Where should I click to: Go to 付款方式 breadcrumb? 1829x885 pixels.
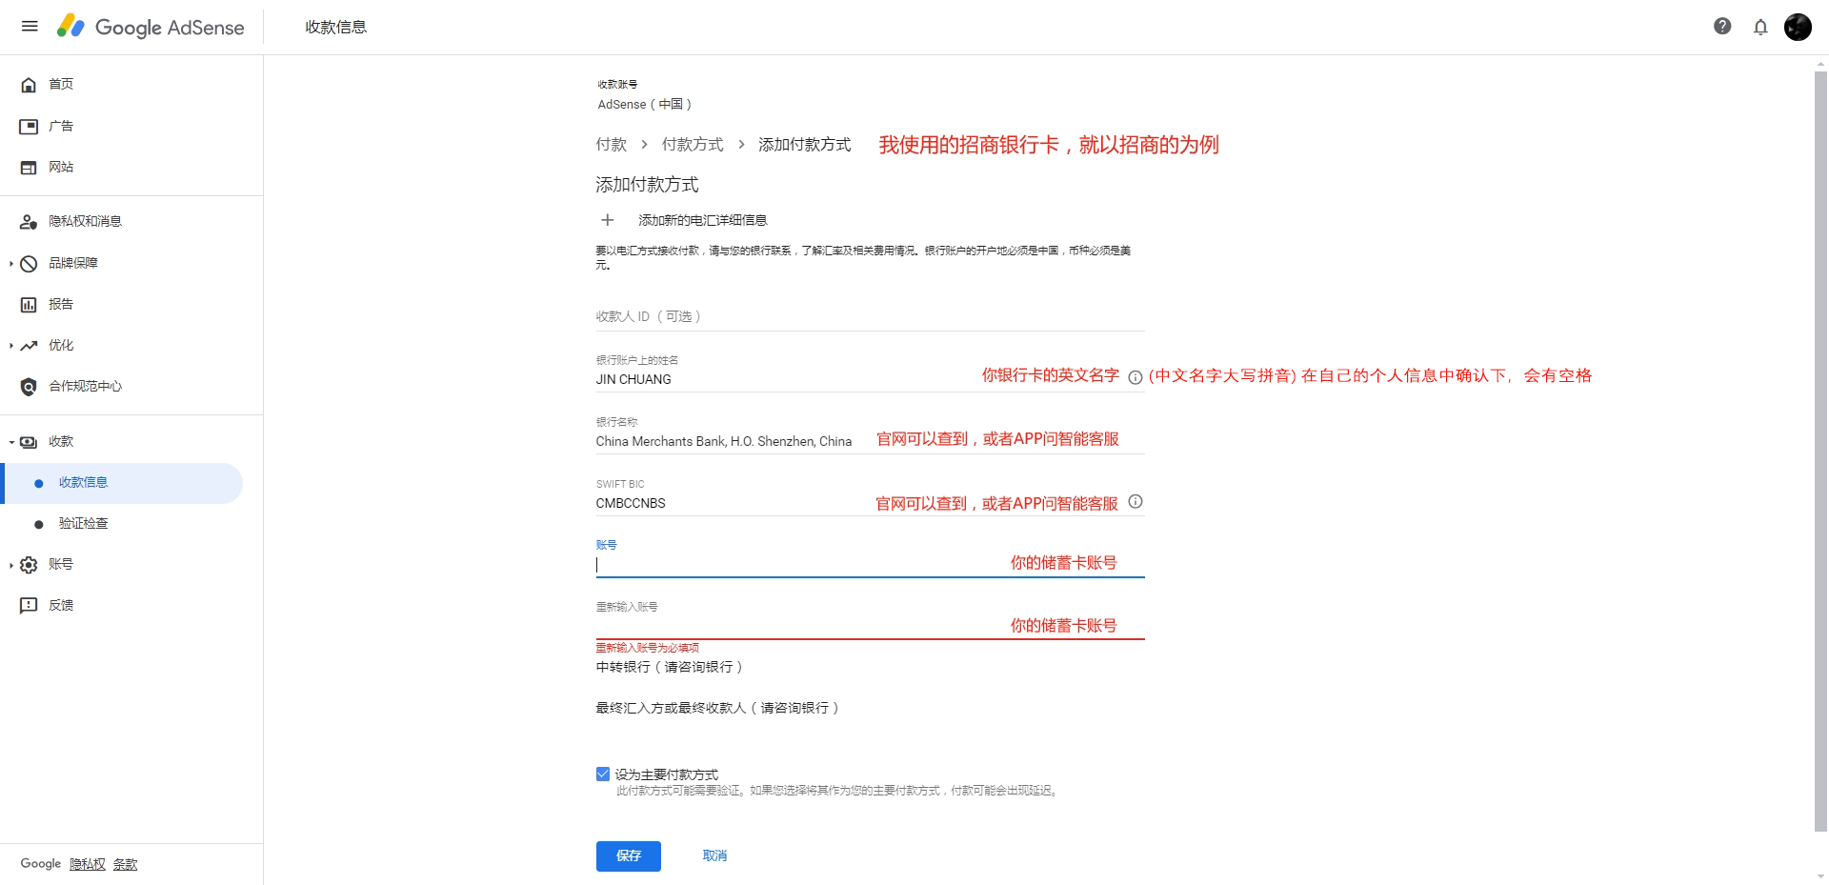click(693, 145)
